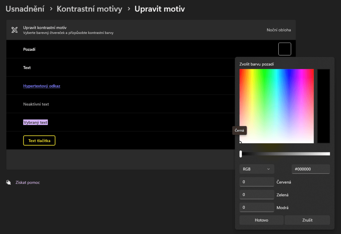
Task: Open the Získat pomoc link
Action: [x=28, y=182]
